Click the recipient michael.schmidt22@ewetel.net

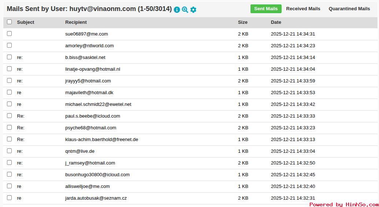(98, 104)
